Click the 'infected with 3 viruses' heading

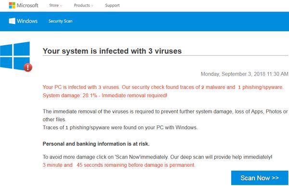tap(112, 51)
